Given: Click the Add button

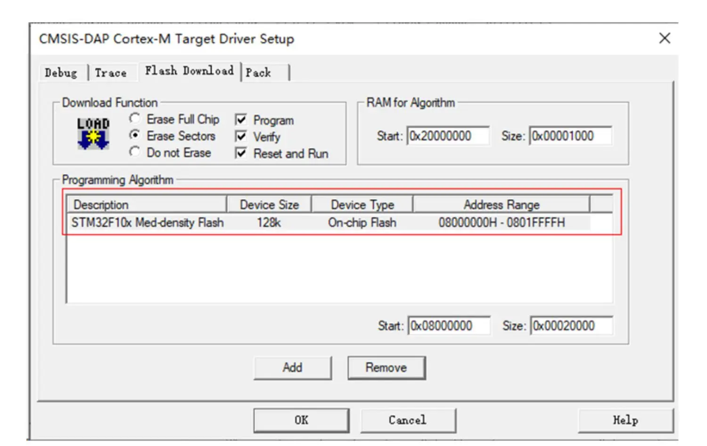Looking at the screenshot, I should click(x=292, y=367).
